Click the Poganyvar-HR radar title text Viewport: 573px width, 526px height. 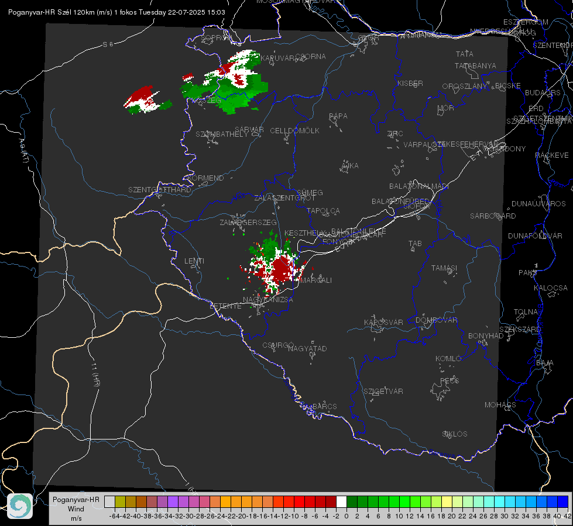[x=116, y=12]
